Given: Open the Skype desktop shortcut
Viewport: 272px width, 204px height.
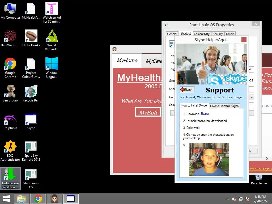Looking at the screenshot, I should tap(31, 121).
